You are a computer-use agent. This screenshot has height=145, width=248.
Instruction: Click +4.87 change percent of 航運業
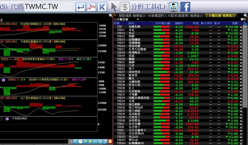click(178, 75)
